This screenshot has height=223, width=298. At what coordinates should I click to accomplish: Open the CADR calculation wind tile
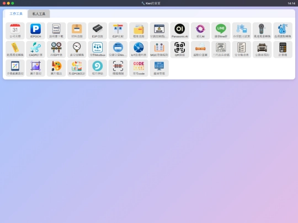pos(35,50)
